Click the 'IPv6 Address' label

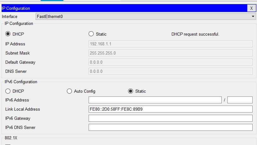tap(17, 100)
